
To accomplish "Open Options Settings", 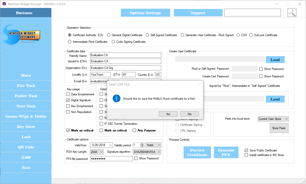I will coord(145,13).
